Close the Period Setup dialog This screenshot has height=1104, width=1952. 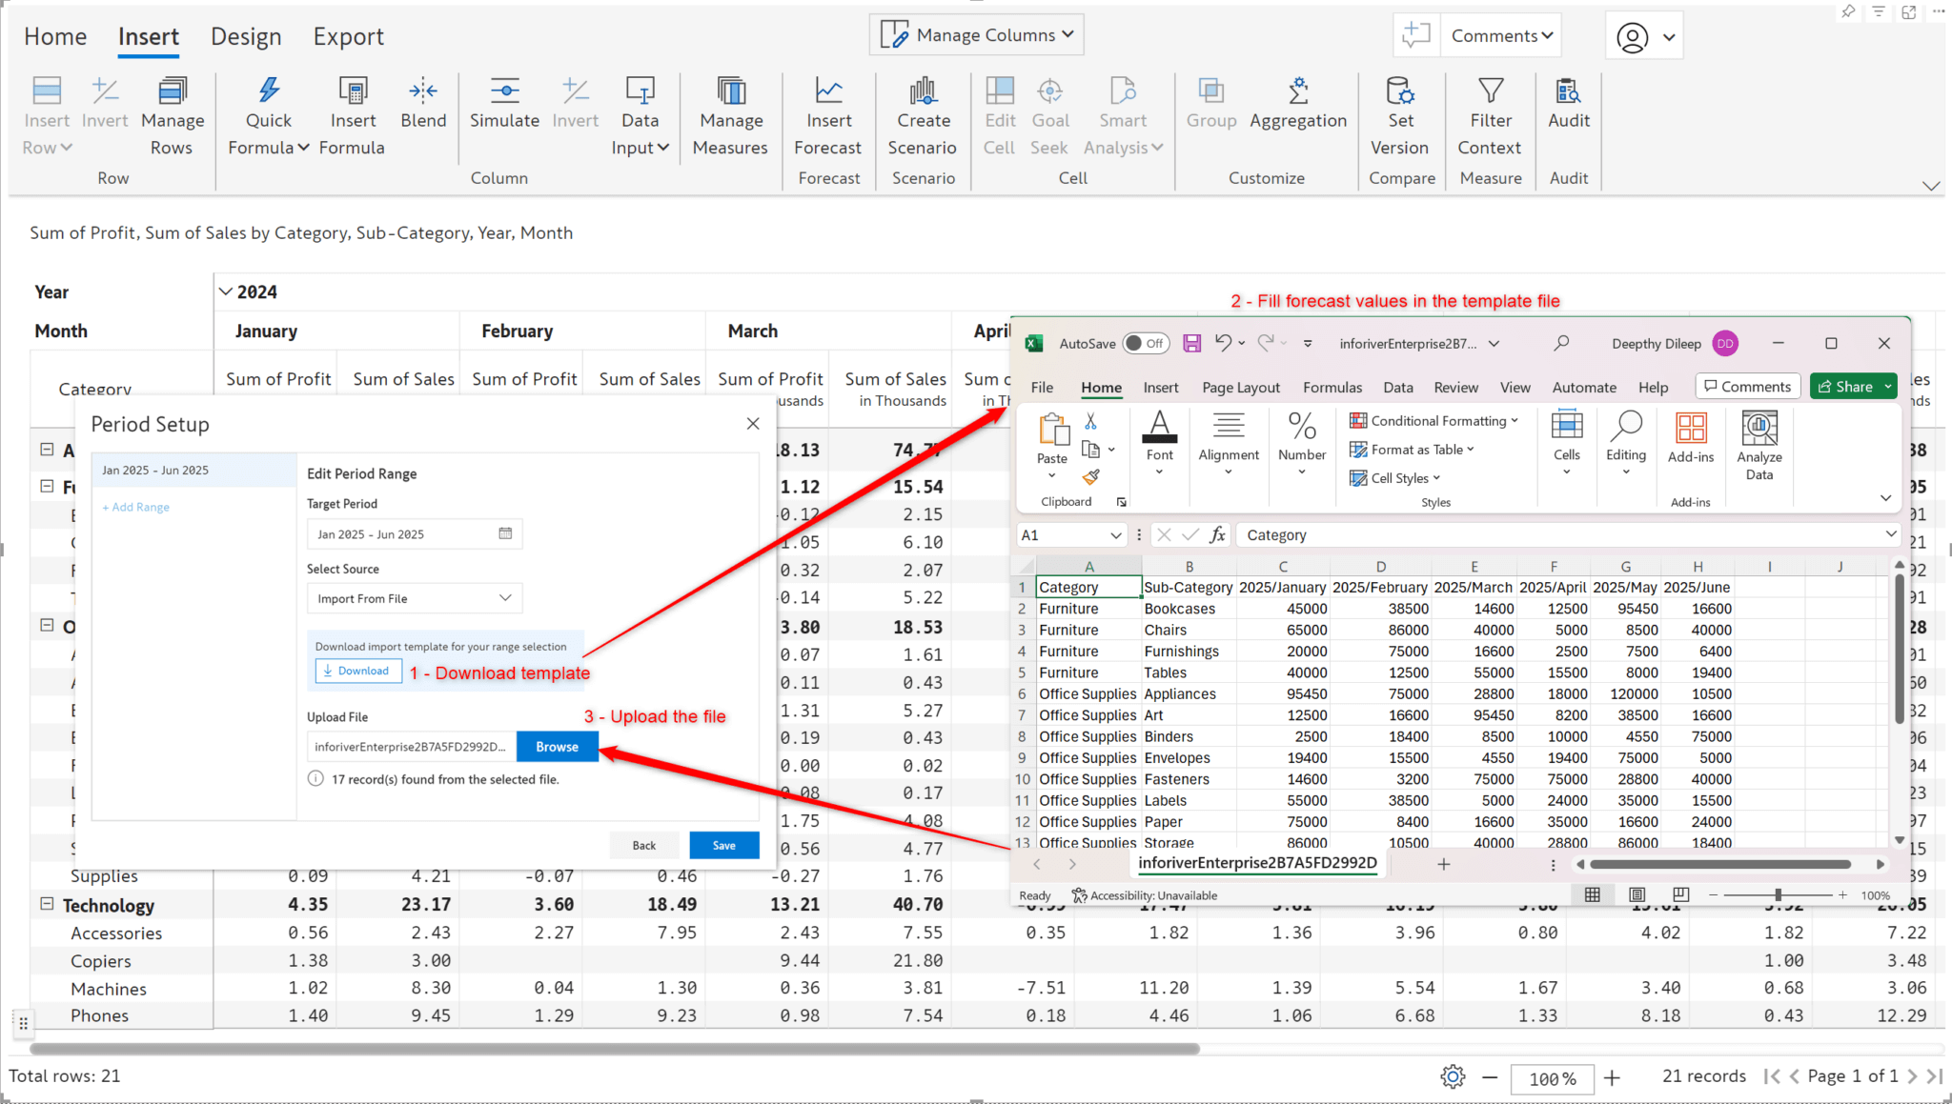[x=753, y=424]
